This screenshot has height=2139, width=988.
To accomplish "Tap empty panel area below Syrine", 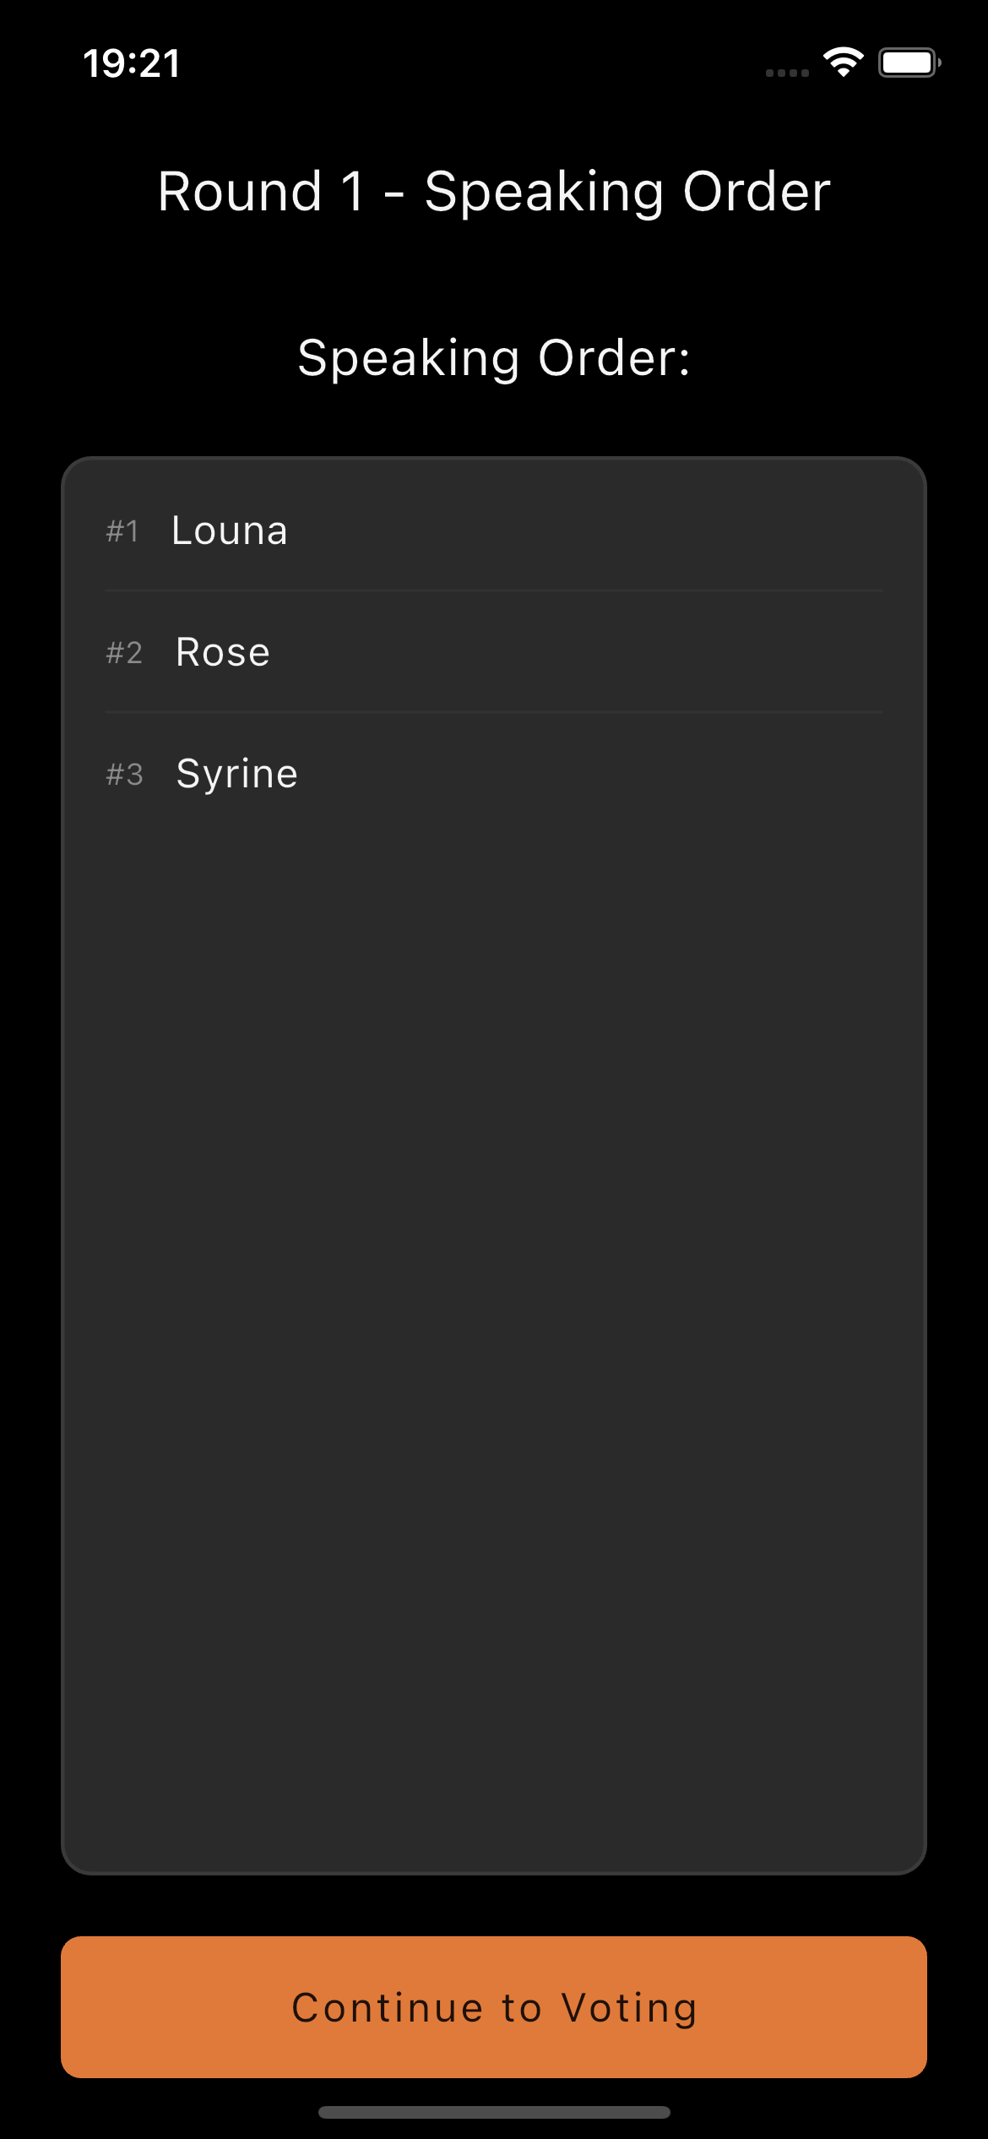I will point(494,1267).
